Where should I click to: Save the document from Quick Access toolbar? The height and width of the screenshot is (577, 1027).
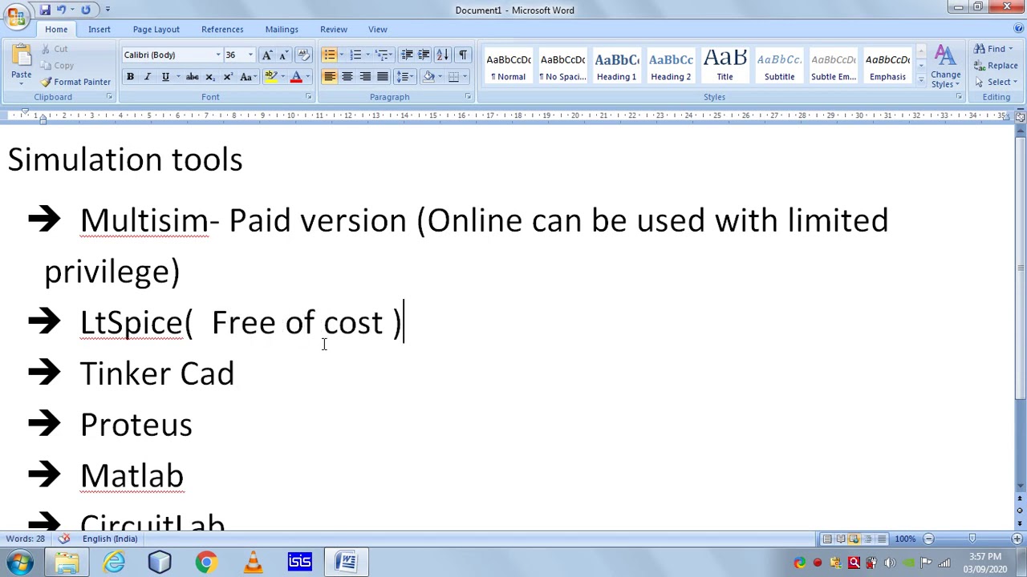click(x=45, y=10)
